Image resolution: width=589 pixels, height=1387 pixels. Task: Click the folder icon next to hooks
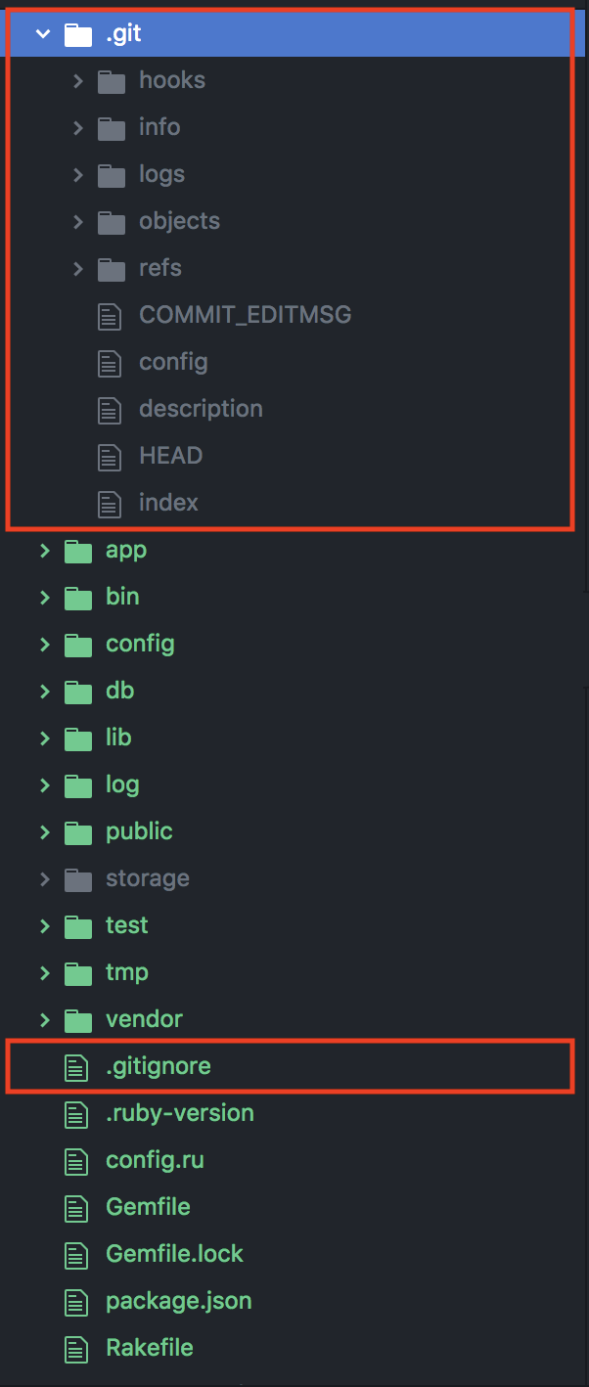110,80
